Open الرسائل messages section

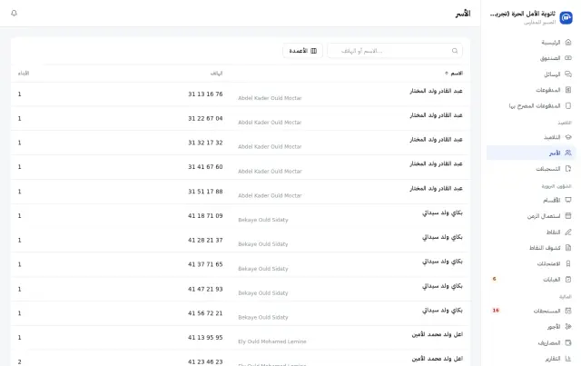(531, 74)
